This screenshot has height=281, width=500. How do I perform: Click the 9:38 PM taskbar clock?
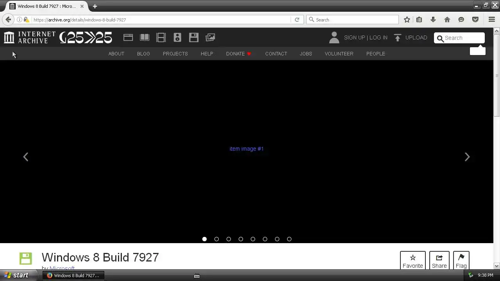486,275
